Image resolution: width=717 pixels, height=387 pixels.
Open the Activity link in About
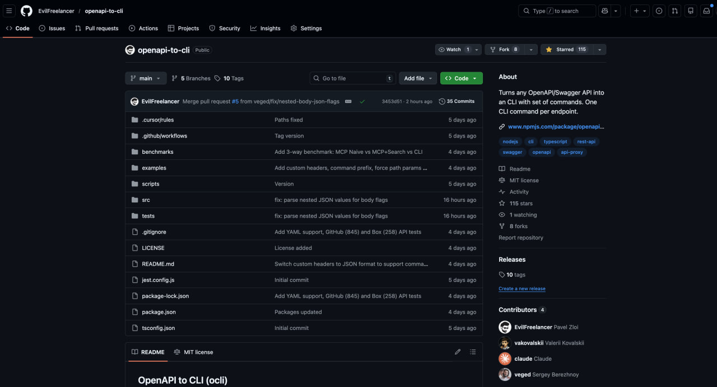[514, 192]
